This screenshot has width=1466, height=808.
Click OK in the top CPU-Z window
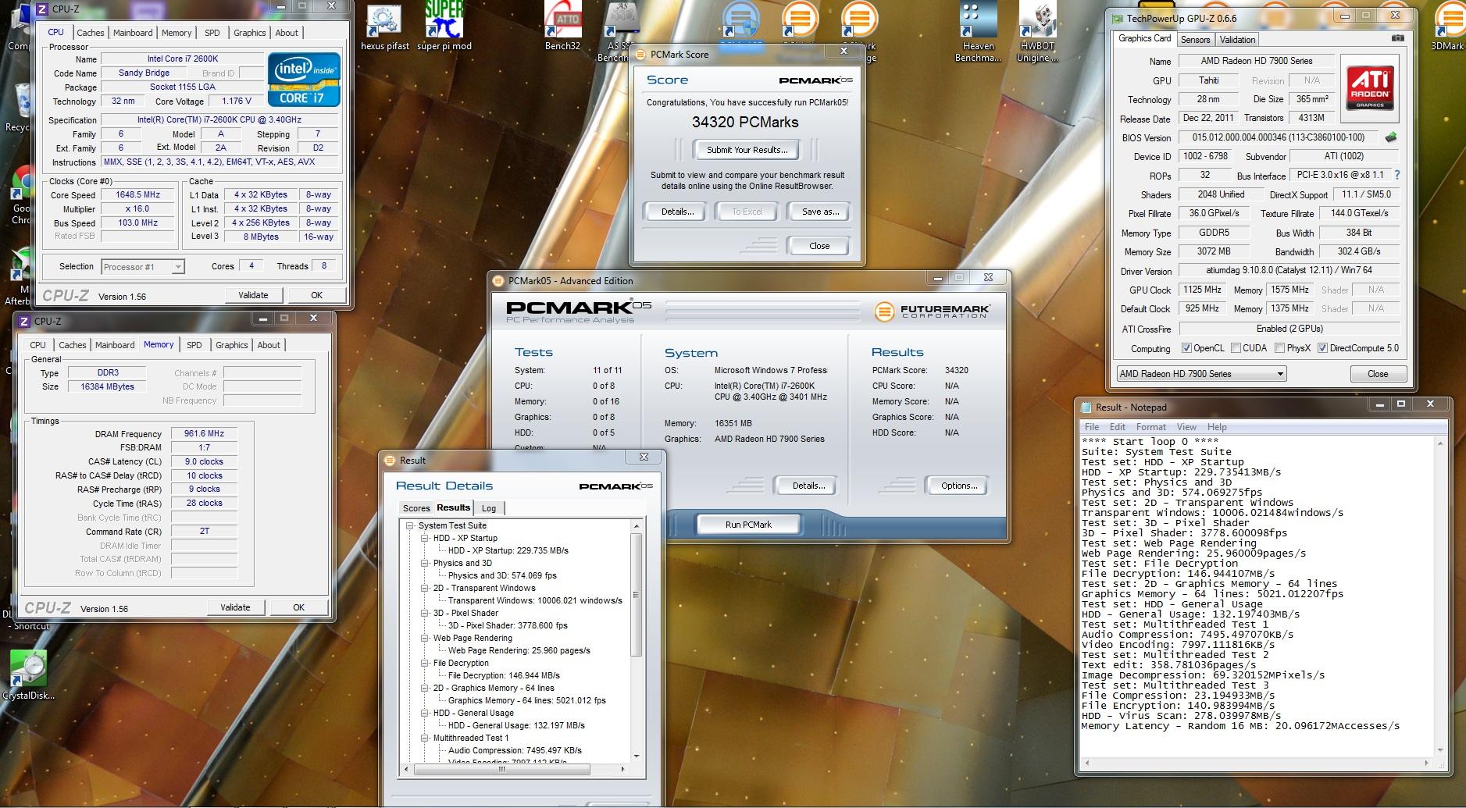coord(316,295)
